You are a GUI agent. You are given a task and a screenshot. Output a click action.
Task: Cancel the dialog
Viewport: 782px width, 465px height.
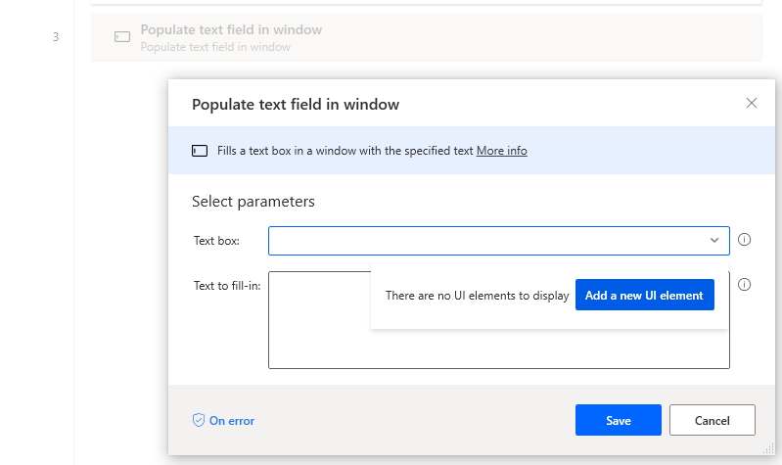click(713, 420)
